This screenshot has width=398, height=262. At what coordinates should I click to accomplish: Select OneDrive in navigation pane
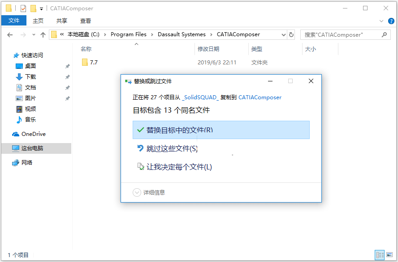pos(33,134)
